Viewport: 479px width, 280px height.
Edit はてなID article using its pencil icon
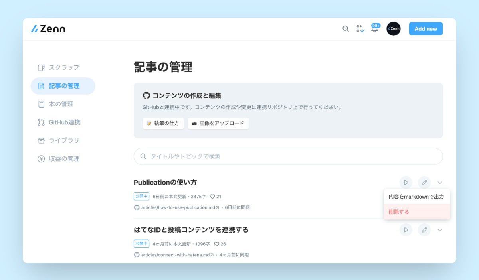(x=424, y=230)
